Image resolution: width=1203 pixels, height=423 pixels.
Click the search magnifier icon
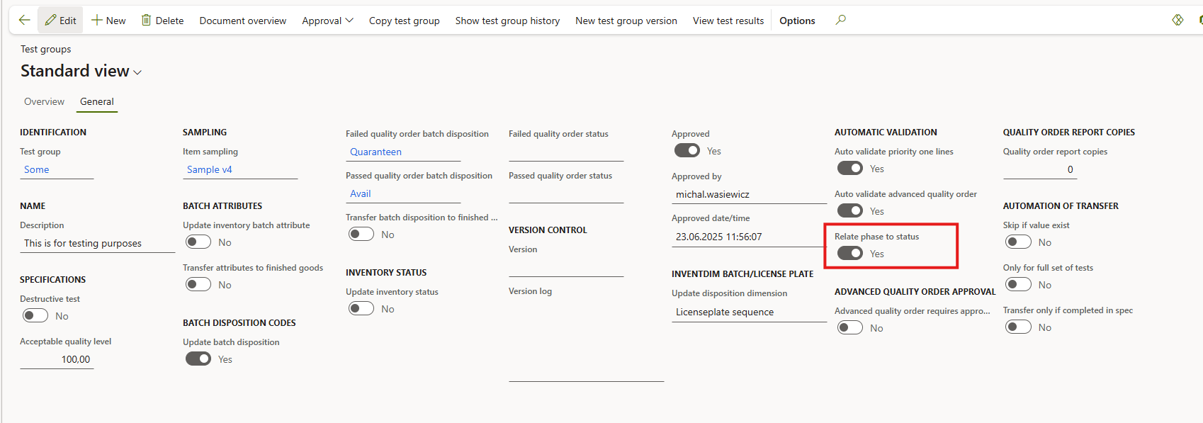(841, 21)
